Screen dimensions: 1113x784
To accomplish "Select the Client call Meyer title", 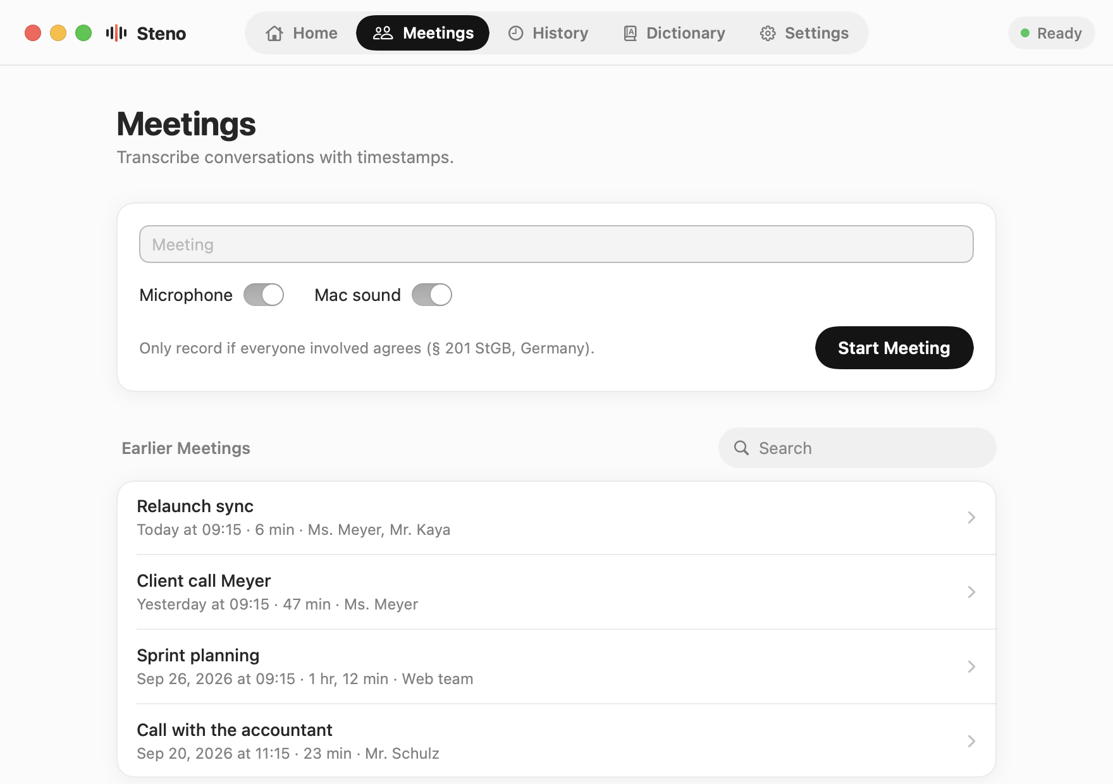I will pyautogui.click(x=204, y=581).
